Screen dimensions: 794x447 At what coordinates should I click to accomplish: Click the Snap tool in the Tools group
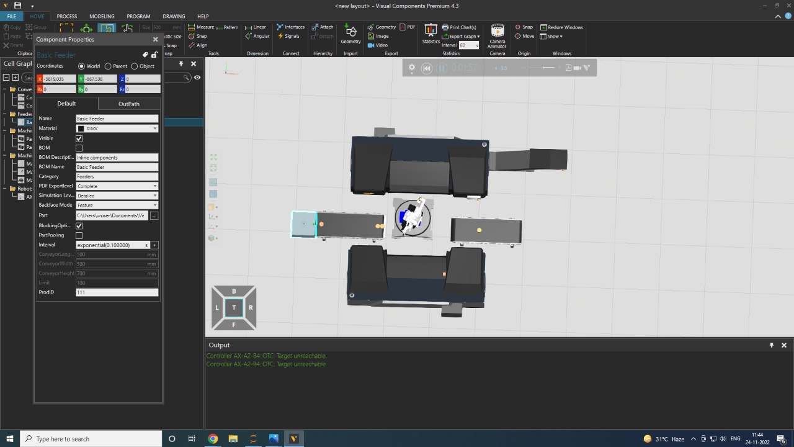click(x=198, y=36)
